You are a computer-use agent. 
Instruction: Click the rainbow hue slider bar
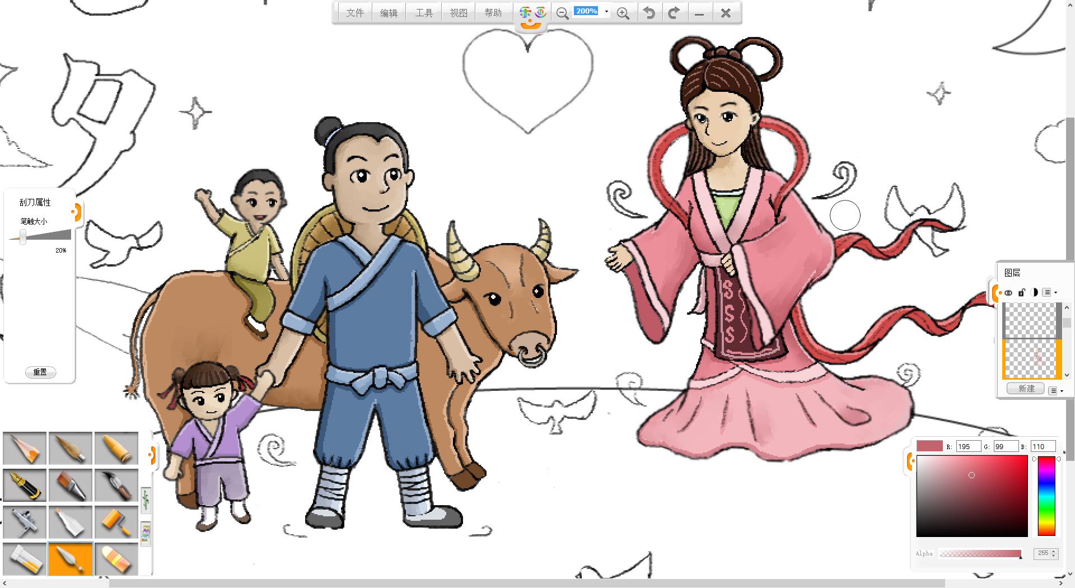pyautogui.click(x=1046, y=496)
